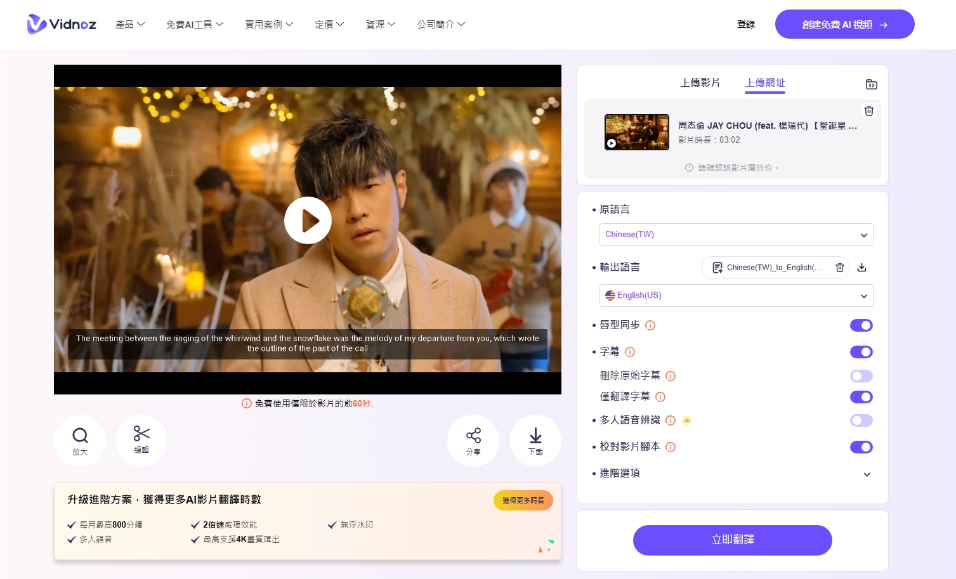Expand the 進階選項 section
The image size is (956, 579).
867,474
